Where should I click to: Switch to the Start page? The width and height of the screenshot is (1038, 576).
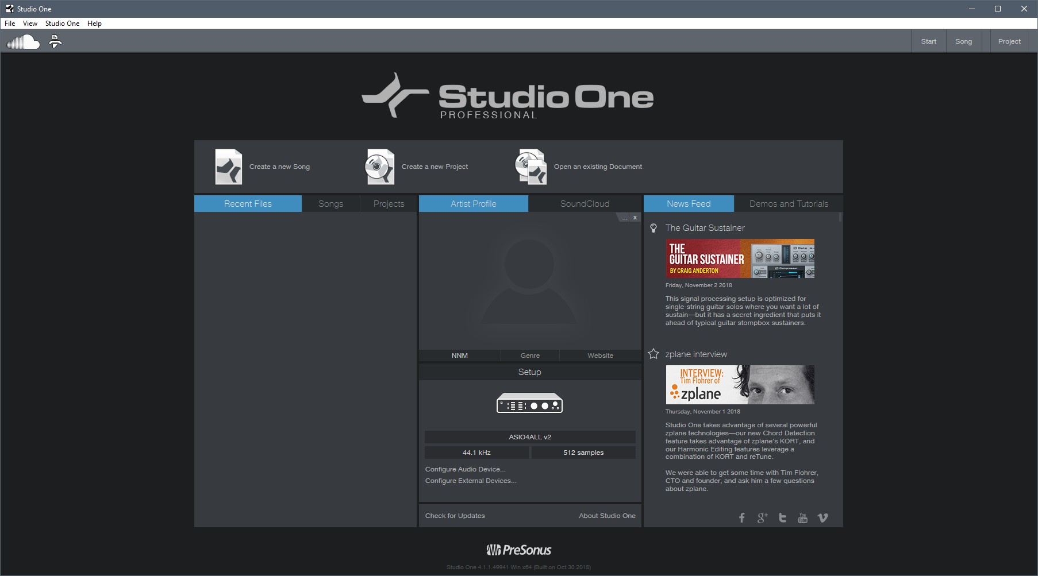point(929,41)
